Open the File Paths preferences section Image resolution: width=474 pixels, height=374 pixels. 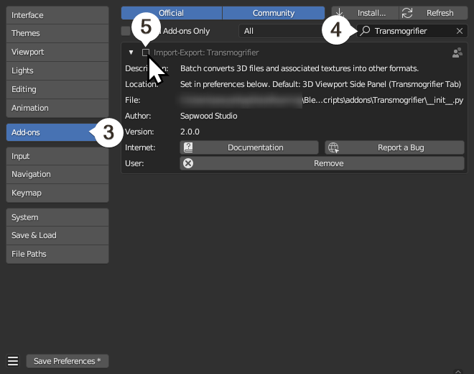pyautogui.click(x=57, y=254)
